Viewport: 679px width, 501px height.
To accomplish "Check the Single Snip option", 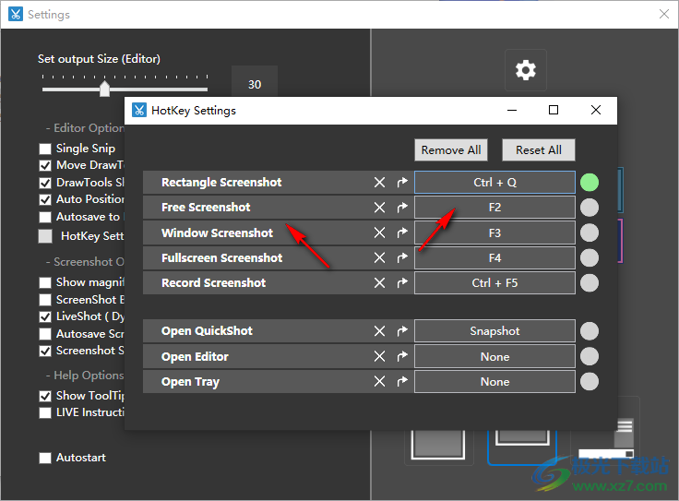I will pyautogui.click(x=45, y=149).
